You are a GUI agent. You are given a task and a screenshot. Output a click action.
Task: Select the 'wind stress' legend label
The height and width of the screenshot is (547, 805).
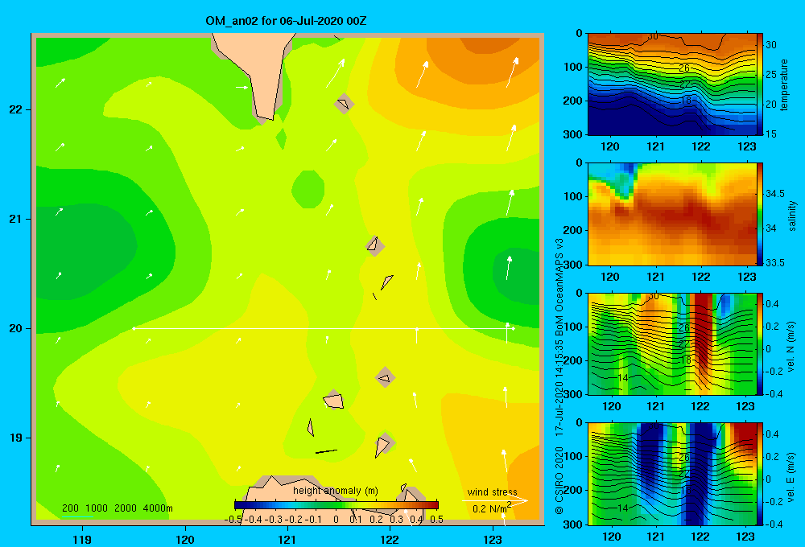point(492,491)
